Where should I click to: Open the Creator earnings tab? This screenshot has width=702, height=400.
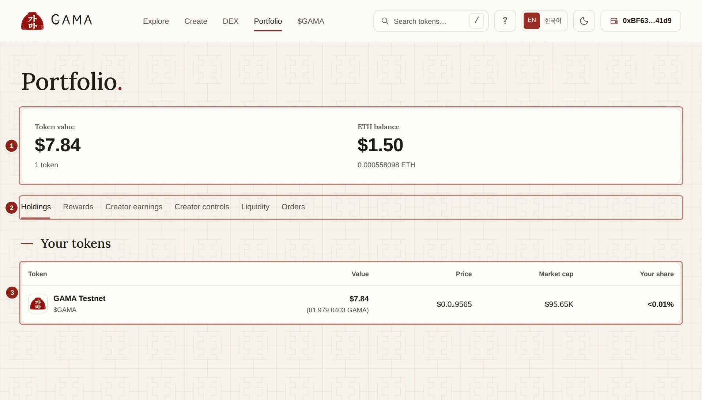(x=134, y=207)
